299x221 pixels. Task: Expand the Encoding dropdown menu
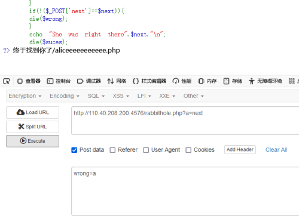pyautogui.click(x=65, y=96)
